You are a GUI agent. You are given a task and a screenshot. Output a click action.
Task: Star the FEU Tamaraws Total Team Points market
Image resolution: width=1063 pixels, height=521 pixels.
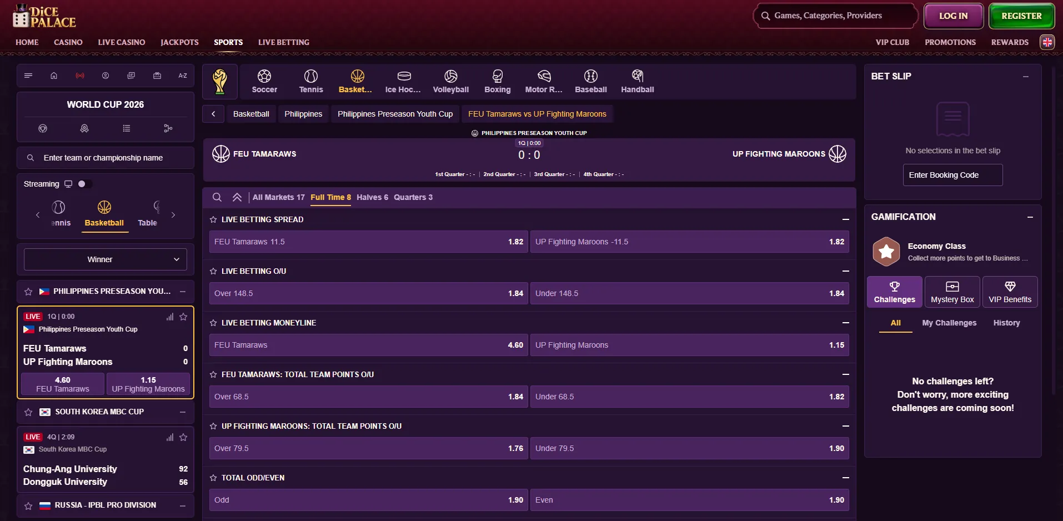coord(213,374)
